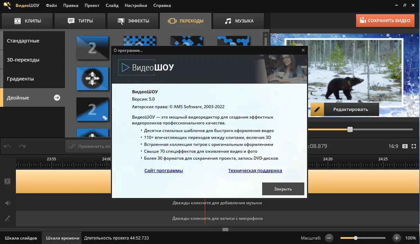Click the four-arrows transition thumbnail

[x=92, y=78]
